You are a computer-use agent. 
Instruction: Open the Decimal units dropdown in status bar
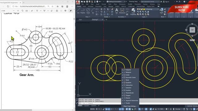tap(179, 109)
